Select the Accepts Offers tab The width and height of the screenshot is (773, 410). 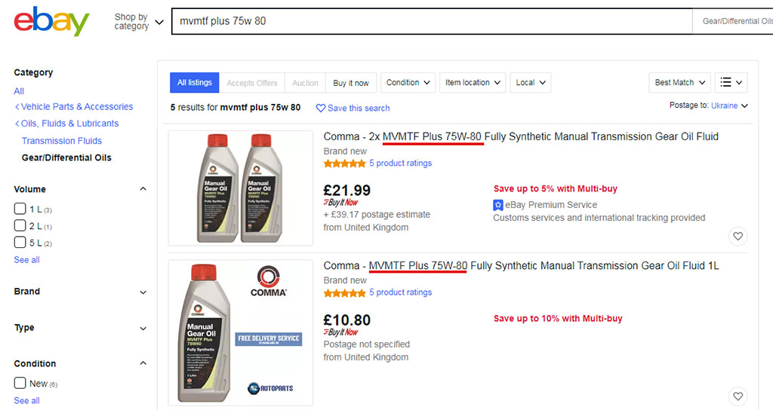[x=252, y=83]
